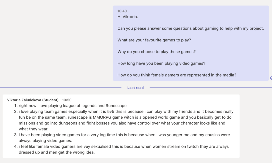272x163 pixels.
Task: Click the answer line mentioning MMORPG game
Action: pyautogui.click(x=125, y=117)
